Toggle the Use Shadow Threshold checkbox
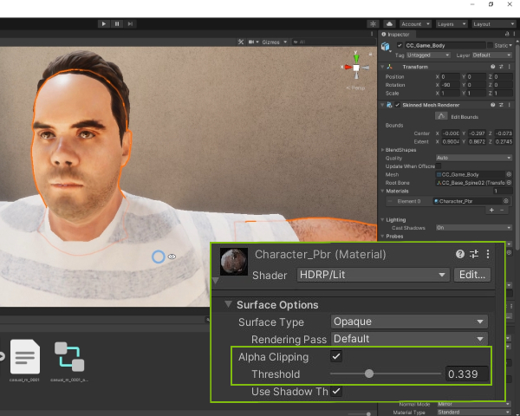Image resolution: width=520 pixels, height=416 pixels. point(336,392)
